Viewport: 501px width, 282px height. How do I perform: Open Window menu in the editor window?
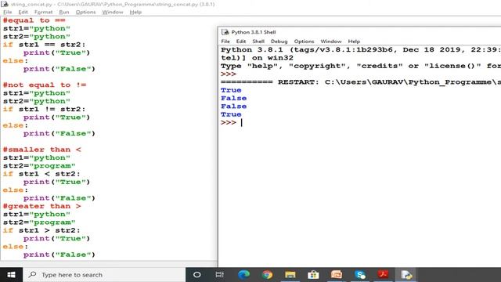(x=113, y=13)
